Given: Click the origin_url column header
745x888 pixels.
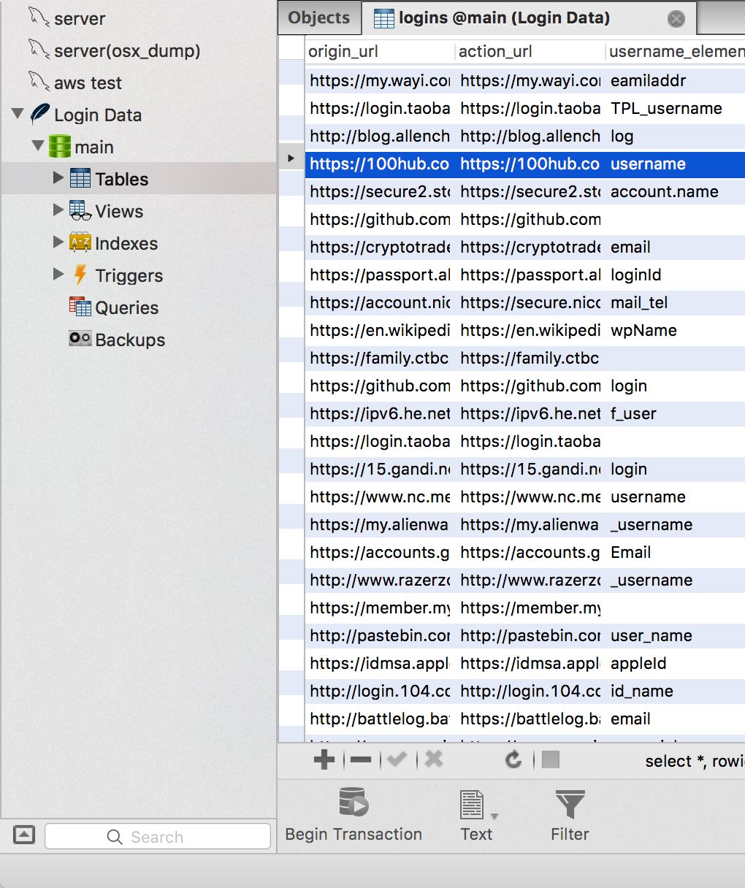Looking at the screenshot, I should point(379,51).
